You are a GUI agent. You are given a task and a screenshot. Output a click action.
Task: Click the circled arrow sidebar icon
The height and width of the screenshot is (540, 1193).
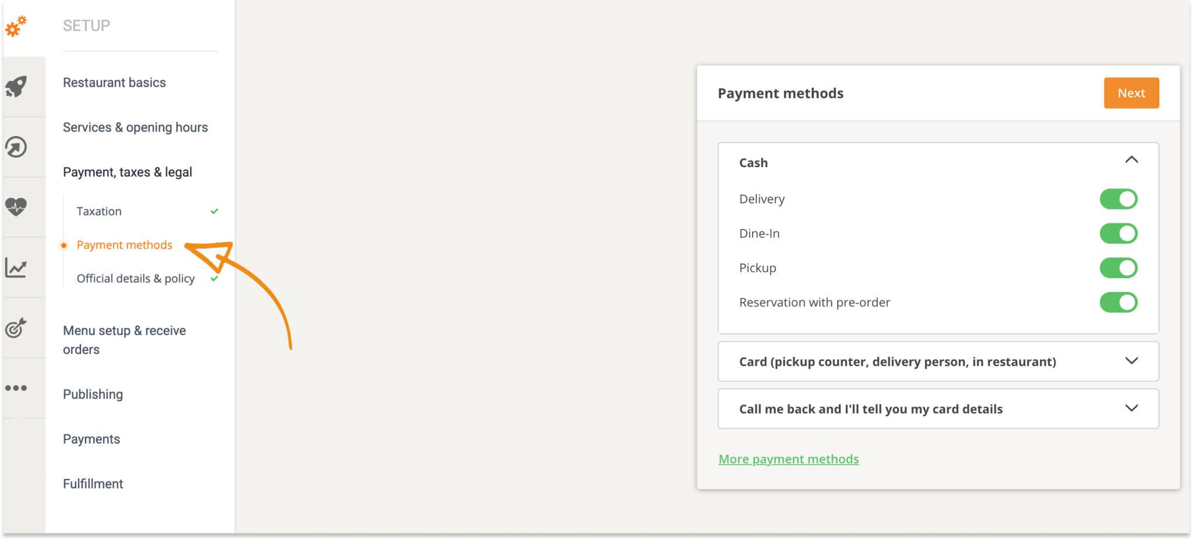pos(17,147)
